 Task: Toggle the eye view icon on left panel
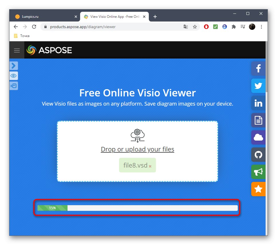click(14, 76)
